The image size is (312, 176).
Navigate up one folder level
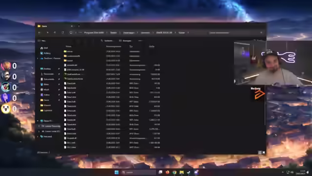coord(55,33)
